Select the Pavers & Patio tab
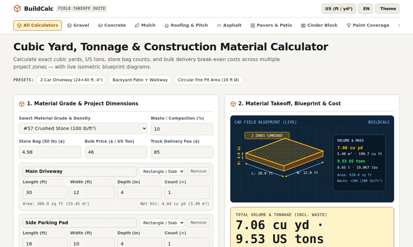Screen dimensions: 413x247 pyautogui.click(x=271, y=25)
